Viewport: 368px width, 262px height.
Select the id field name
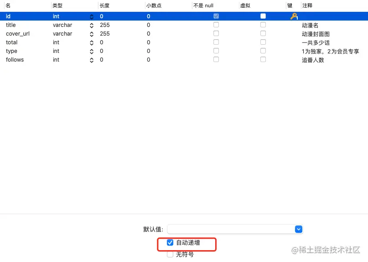[x=8, y=16]
